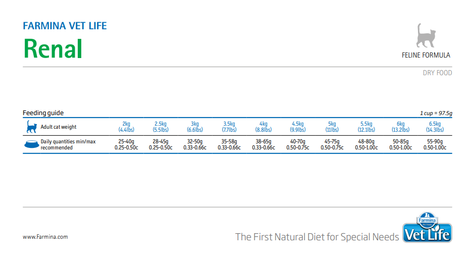This screenshot has width=475, height=265.
Task: Select the 4kg (8.8lbs) weight column
Action: pyautogui.click(x=263, y=127)
